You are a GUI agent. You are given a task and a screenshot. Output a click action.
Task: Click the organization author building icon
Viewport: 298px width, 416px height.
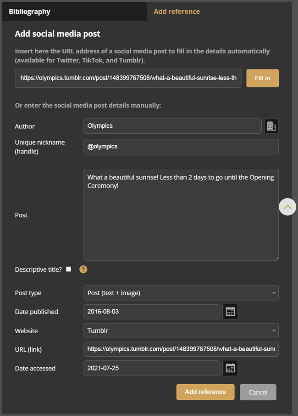click(271, 126)
